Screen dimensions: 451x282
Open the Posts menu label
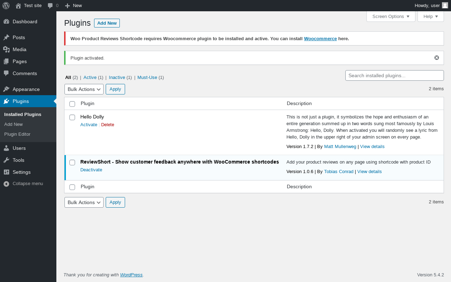[19, 37]
